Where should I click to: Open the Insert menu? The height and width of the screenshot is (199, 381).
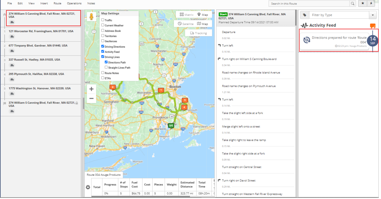tap(44, 3)
